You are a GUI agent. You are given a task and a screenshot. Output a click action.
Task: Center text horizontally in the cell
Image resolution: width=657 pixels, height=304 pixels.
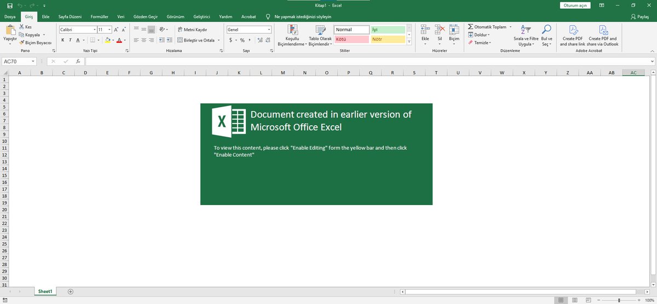143,40
